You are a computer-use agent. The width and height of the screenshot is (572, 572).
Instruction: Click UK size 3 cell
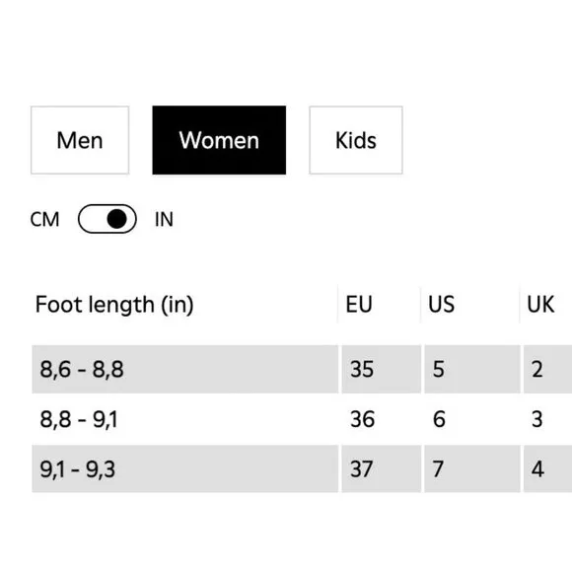click(x=547, y=419)
